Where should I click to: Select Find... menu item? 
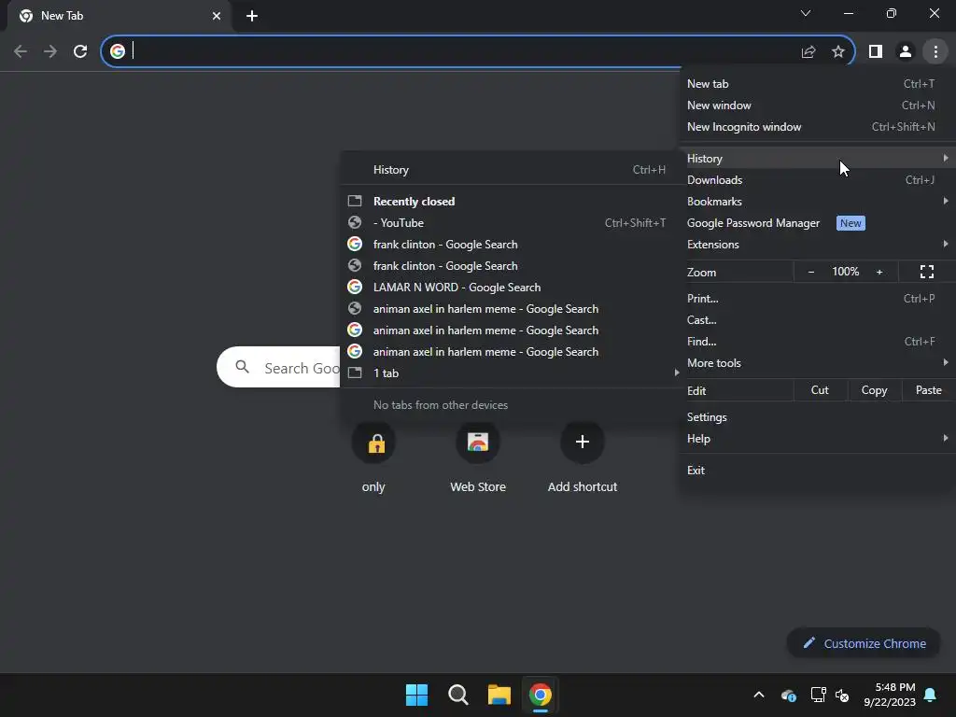[x=816, y=342]
